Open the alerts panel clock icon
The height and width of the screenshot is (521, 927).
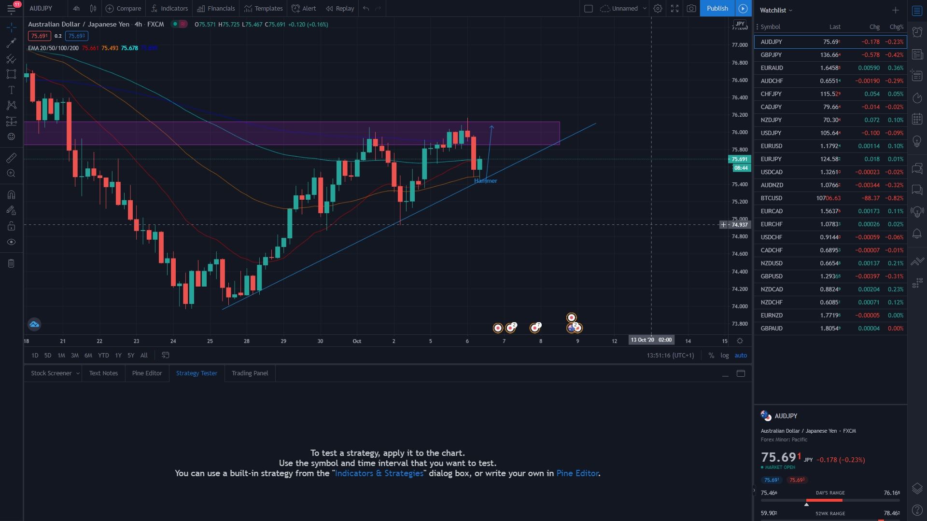(917, 32)
